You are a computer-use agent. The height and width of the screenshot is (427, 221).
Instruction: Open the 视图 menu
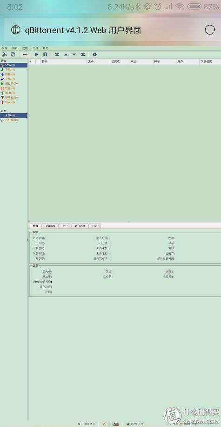click(25, 48)
